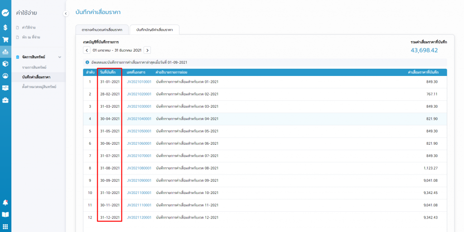
Task: Open the dollar sign revenue icon
Action: (x=5, y=27)
